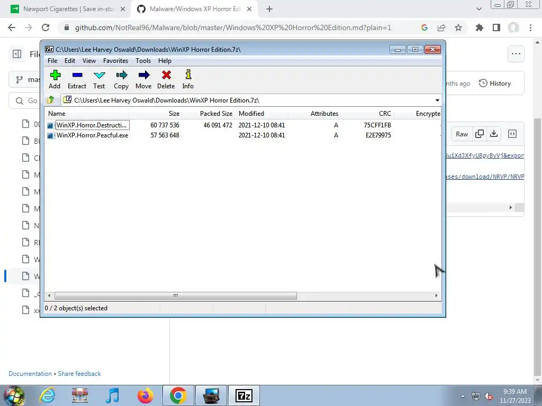Click packed size 46 091 472
The width and height of the screenshot is (542, 406).
[218, 125]
